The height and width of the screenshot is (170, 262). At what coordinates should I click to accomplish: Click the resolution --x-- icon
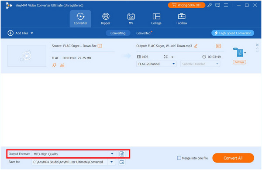[x=166, y=57]
